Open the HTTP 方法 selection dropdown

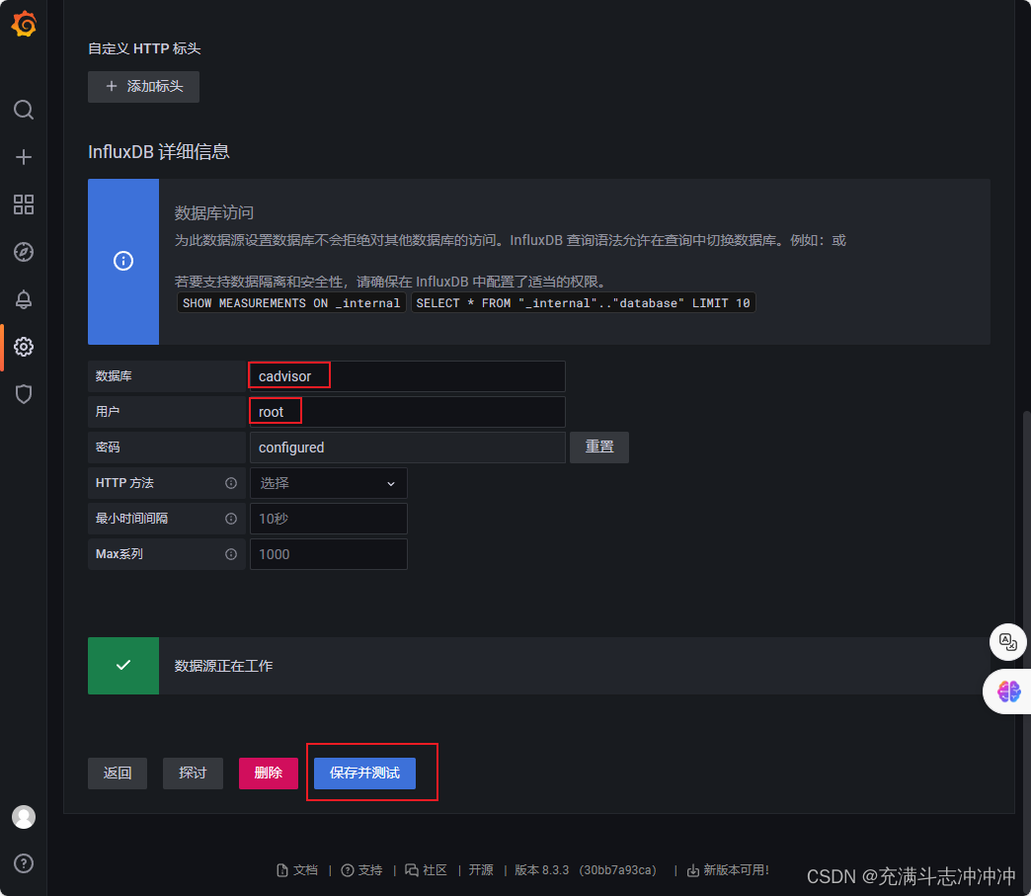328,483
